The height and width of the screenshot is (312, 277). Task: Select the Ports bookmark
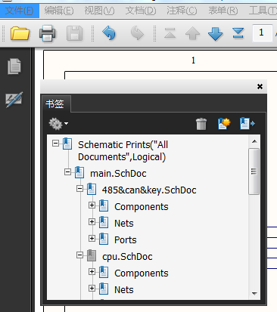pos(126,240)
